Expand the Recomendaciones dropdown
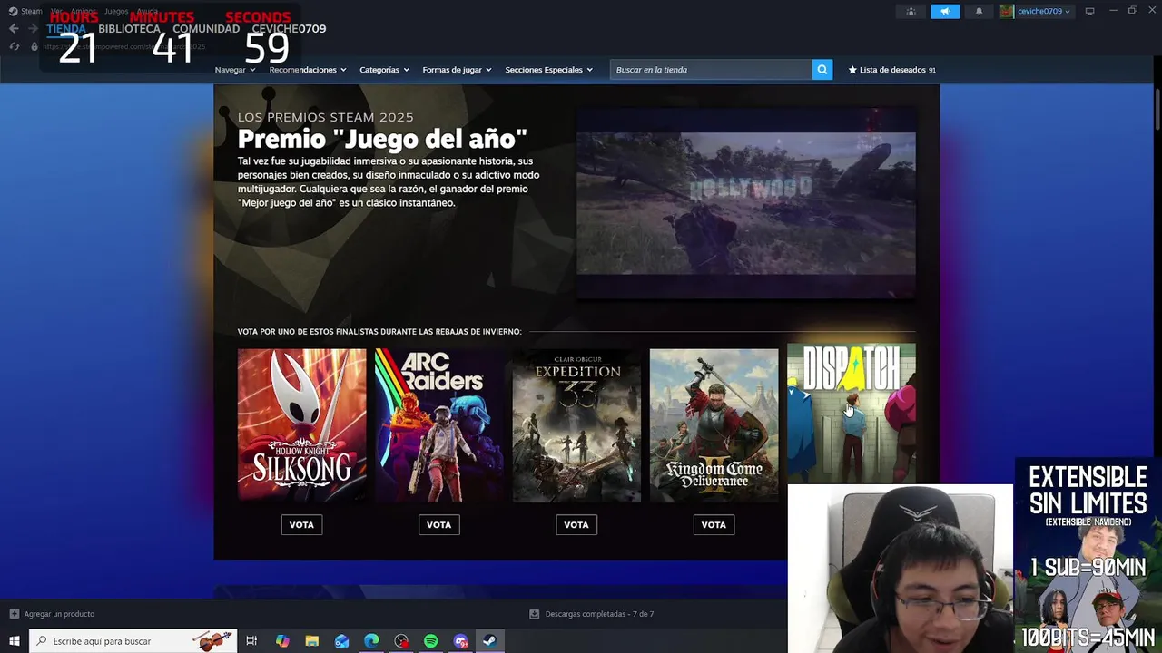 [308, 70]
